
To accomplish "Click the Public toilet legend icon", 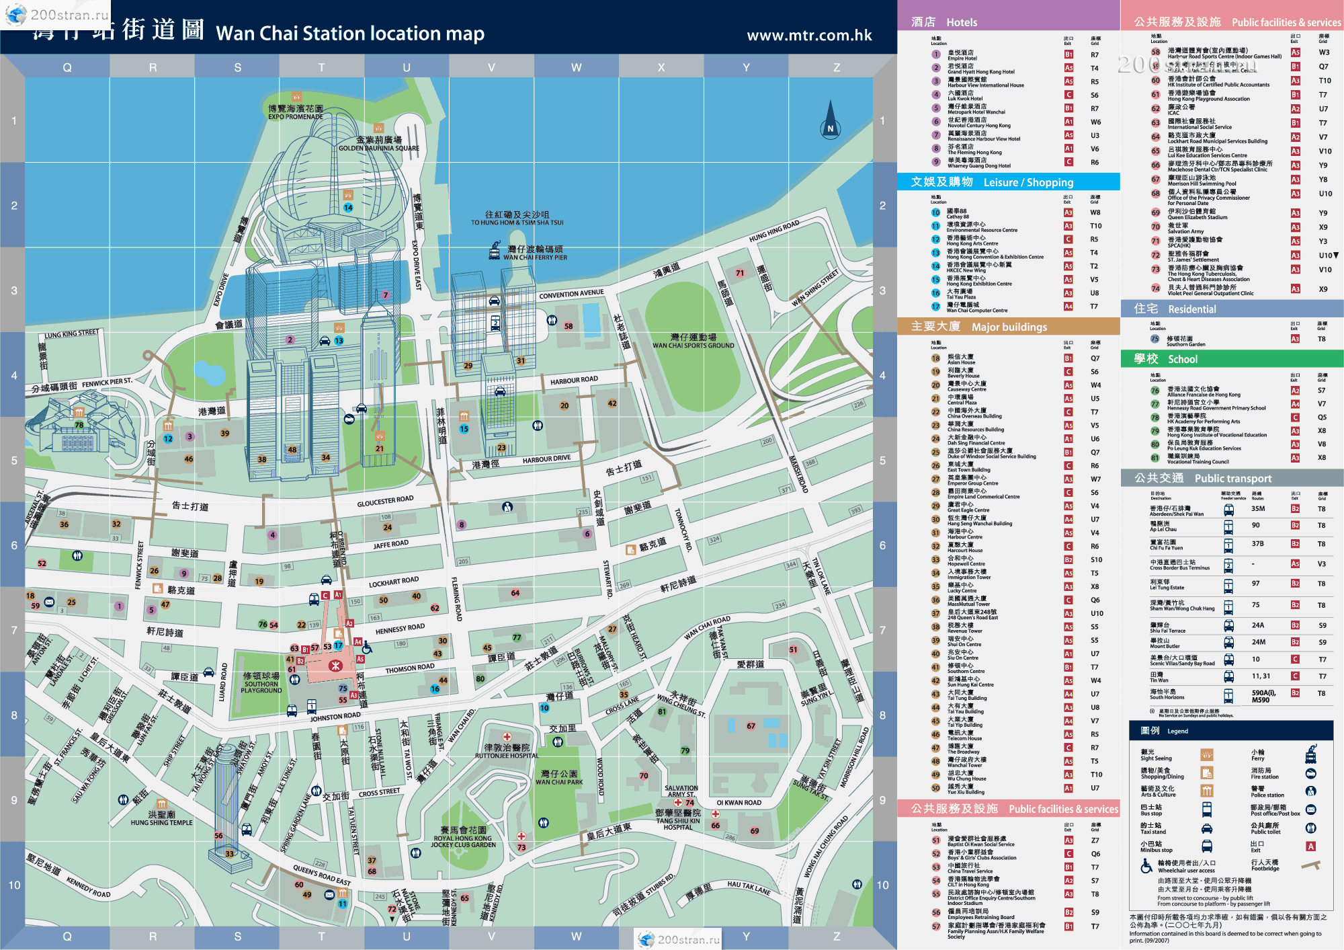I will (x=1310, y=828).
